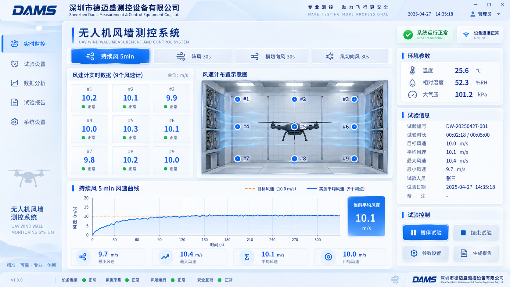Click the 结束试验 button
Image resolution: width=510 pixels, height=287 pixels.
pos(476,233)
